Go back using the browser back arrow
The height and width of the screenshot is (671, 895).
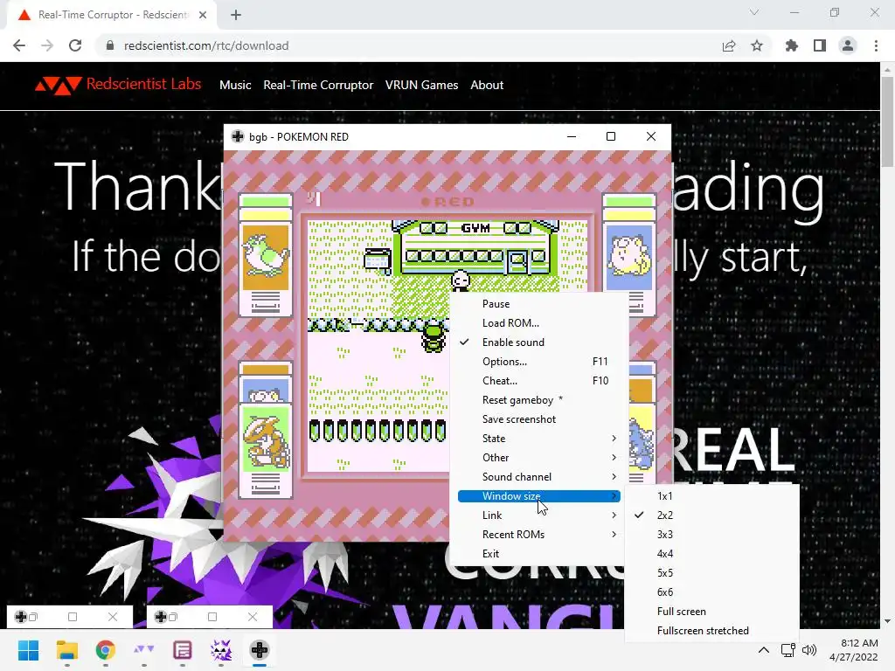click(19, 45)
